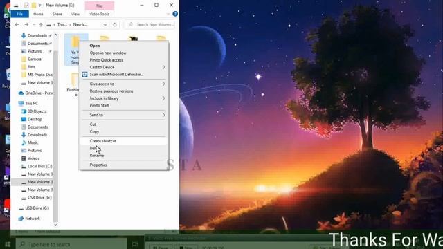
Task: Go up one folder level
Action: tap(41, 25)
